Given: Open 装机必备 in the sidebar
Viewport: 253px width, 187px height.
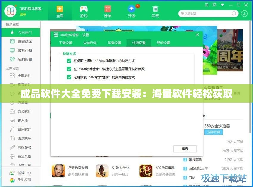Looking at the screenshot, I should [x=21, y=51].
